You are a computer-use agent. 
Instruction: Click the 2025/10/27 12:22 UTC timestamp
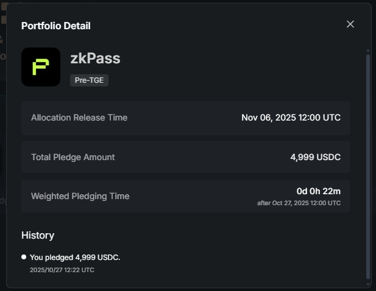[62, 269]
